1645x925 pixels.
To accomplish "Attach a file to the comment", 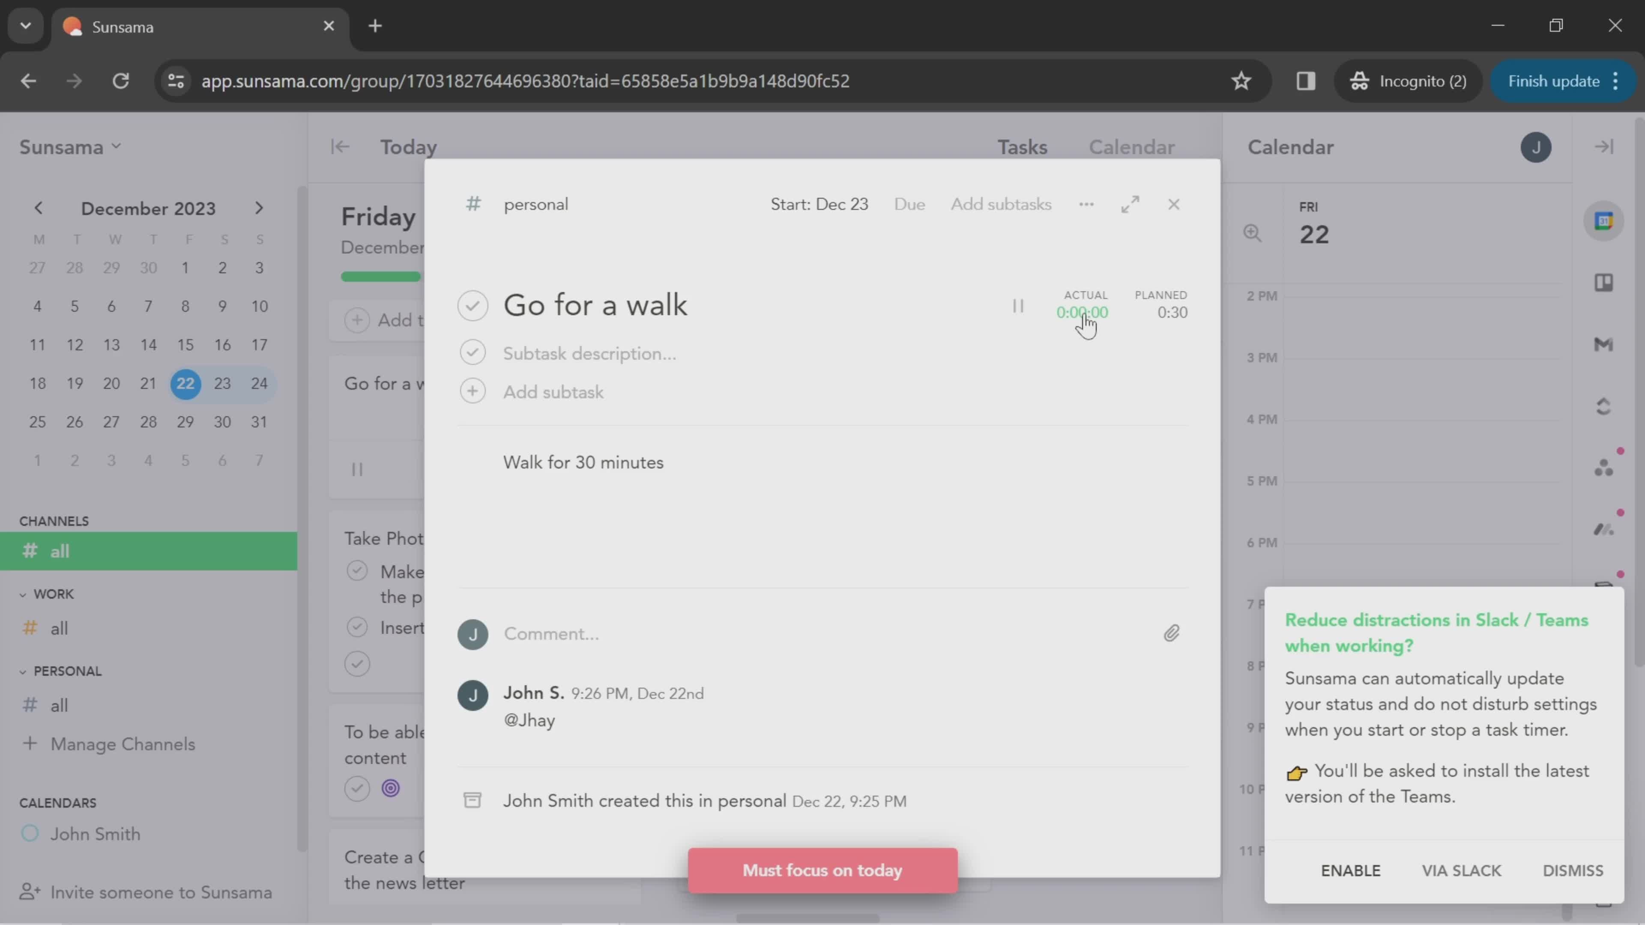I will (1172, 633).
